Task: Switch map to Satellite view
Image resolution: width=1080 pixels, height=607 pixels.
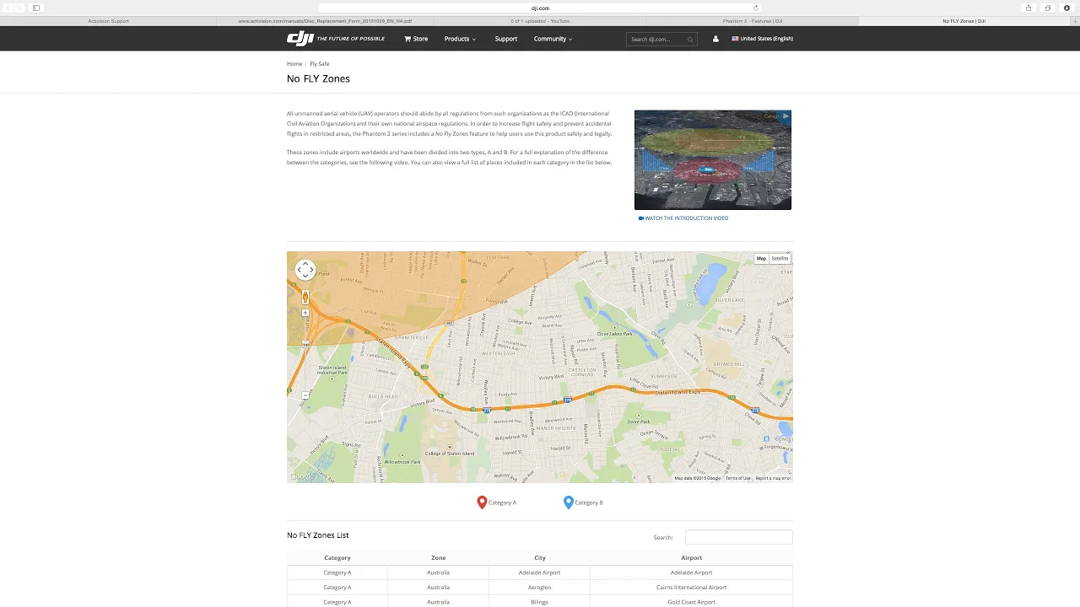Action: (780, 259)
